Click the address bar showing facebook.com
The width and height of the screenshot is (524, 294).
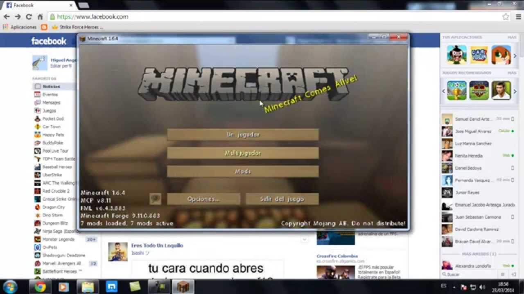pos(274,17)
